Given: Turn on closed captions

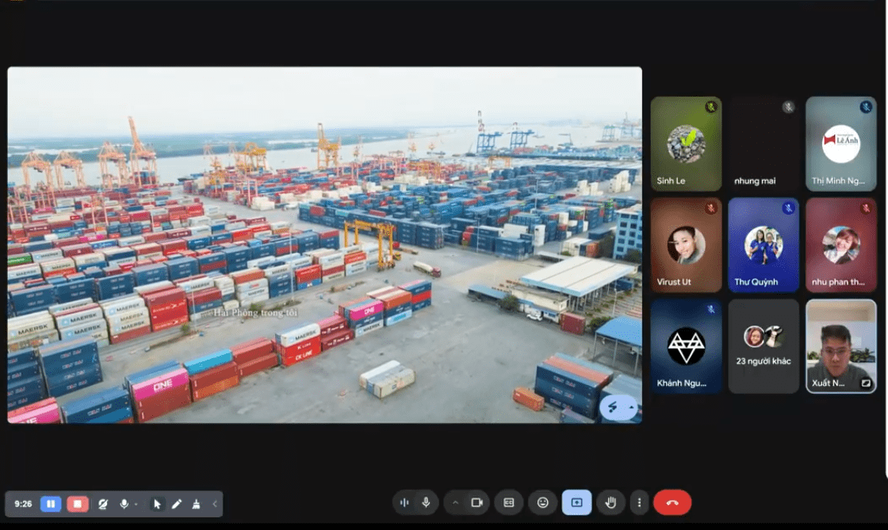Looking at the screenshot, I should [509, 502].
